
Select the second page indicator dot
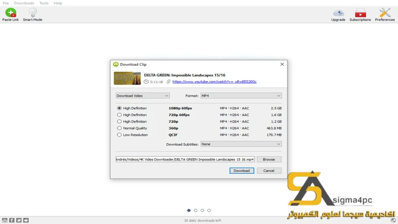(x=196, y=210)
